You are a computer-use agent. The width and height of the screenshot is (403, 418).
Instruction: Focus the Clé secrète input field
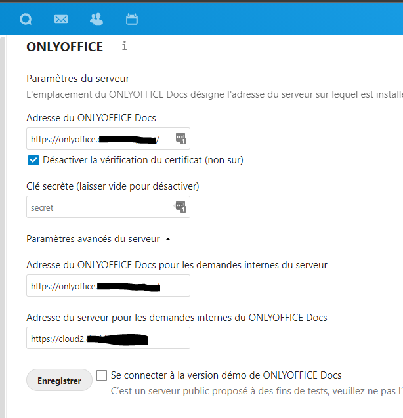(108, 207)
